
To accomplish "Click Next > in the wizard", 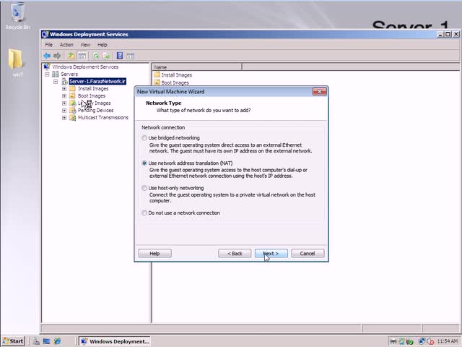I will tap(271, 254).
